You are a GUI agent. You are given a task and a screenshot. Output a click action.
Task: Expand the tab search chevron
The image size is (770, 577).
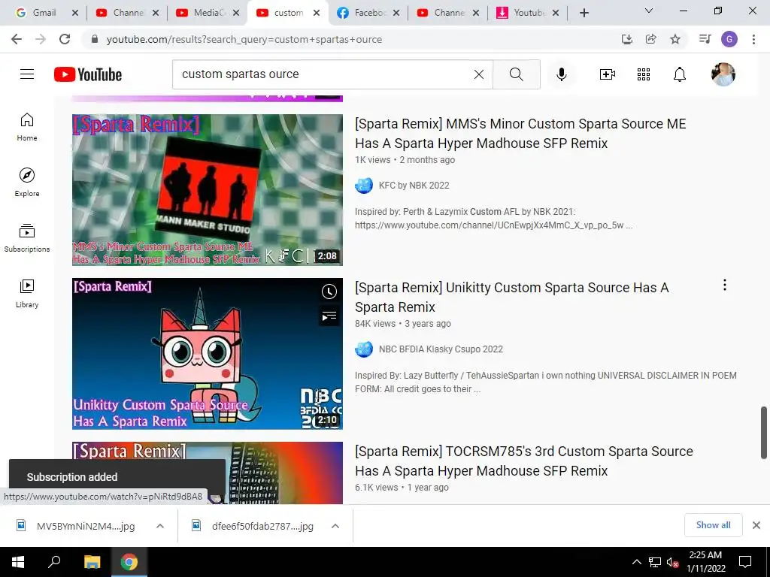point(649,11)
